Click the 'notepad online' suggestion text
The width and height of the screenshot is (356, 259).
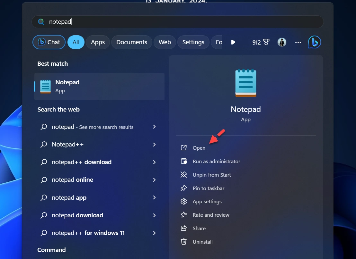point(72,180)
